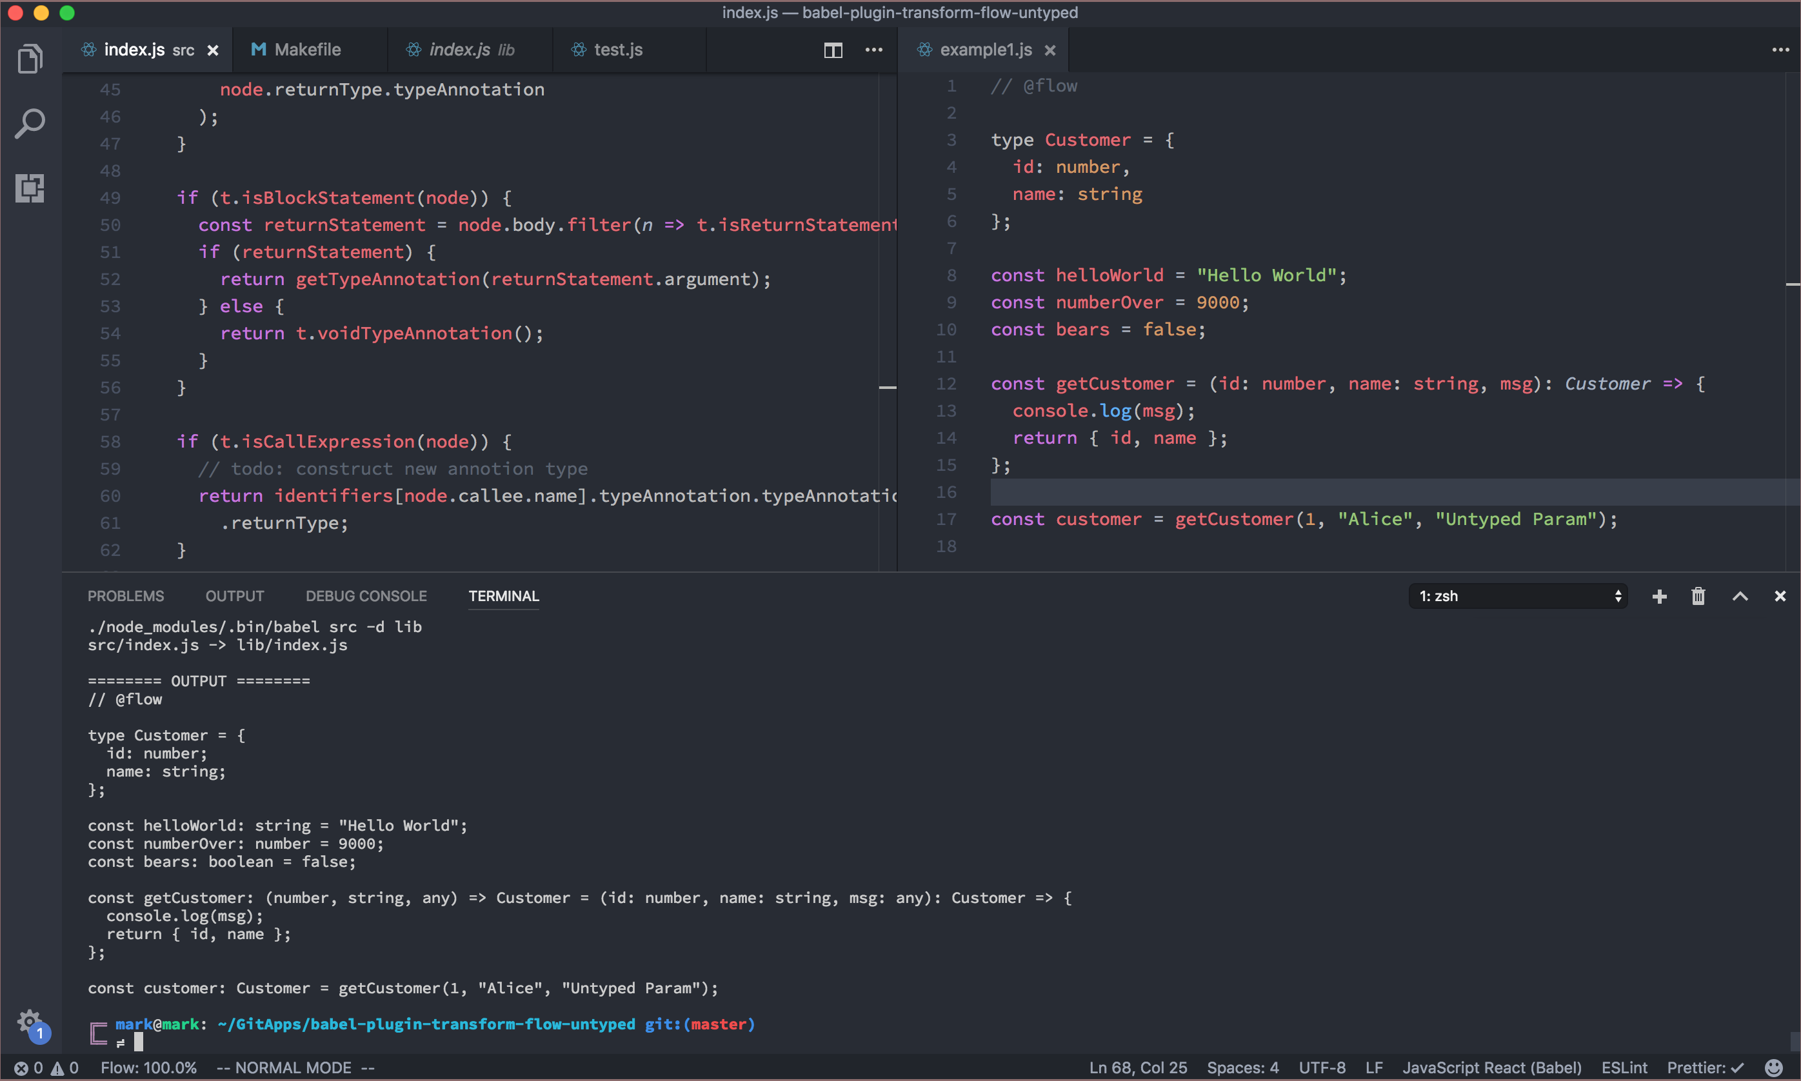Click the right editor overview ruler marker
The width and height of the screenshot is (1801, 1081).
pos(1793,284)
